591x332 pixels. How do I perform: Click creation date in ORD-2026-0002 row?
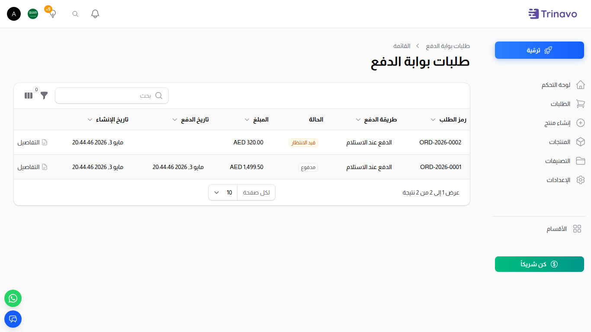[98, 142]
